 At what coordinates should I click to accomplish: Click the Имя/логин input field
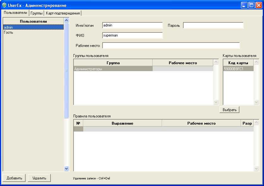coord(132,25)
